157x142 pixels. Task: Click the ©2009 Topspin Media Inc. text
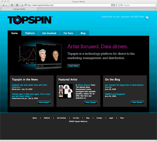point(78,122)
